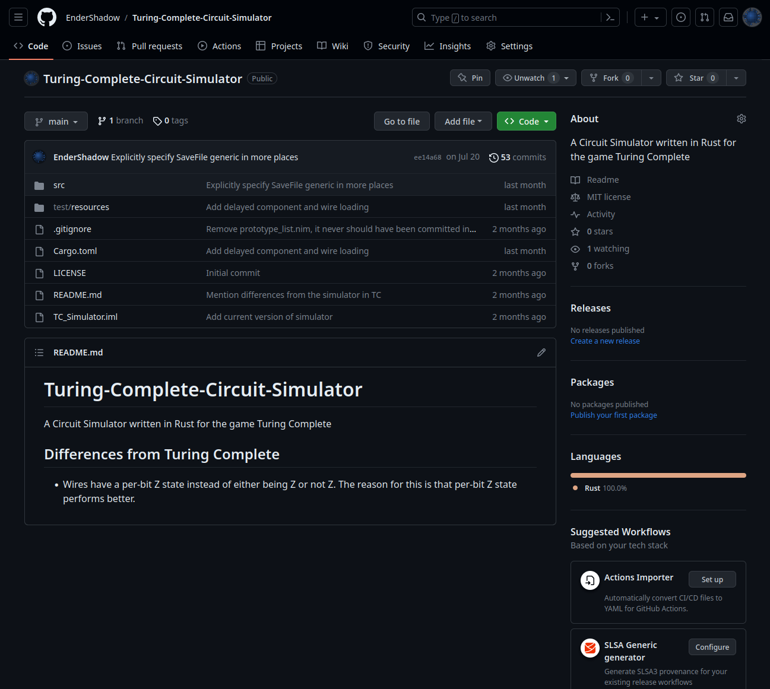Open the LICENSE file
Image resolution: width=770 pixels, height=689 pixels.
click(x=69, y=273)
